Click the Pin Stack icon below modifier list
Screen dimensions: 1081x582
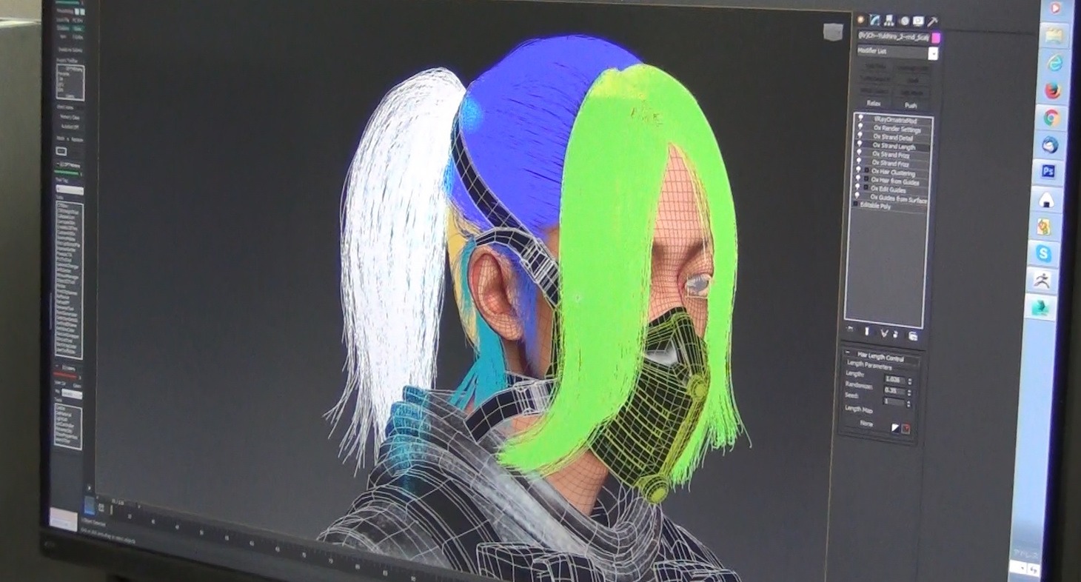pos(849,330)
